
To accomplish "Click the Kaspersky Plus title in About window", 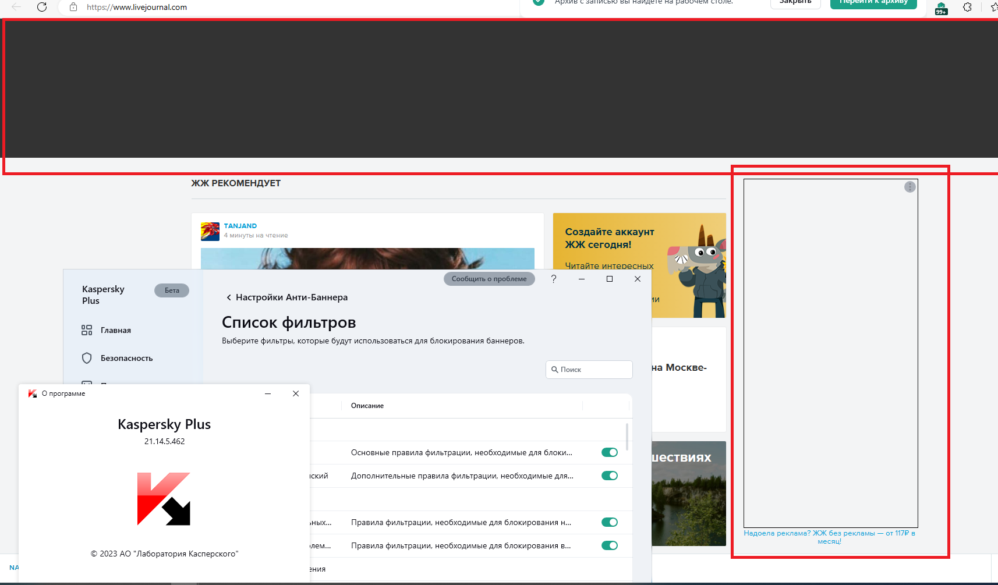I will pyautogui.click(x=164, y=424).
